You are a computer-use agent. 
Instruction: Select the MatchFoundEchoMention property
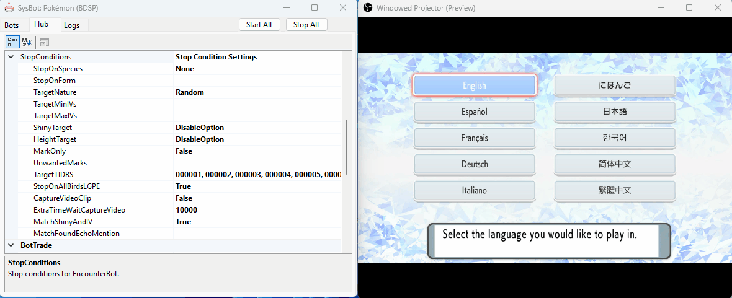tap(180, 233)
